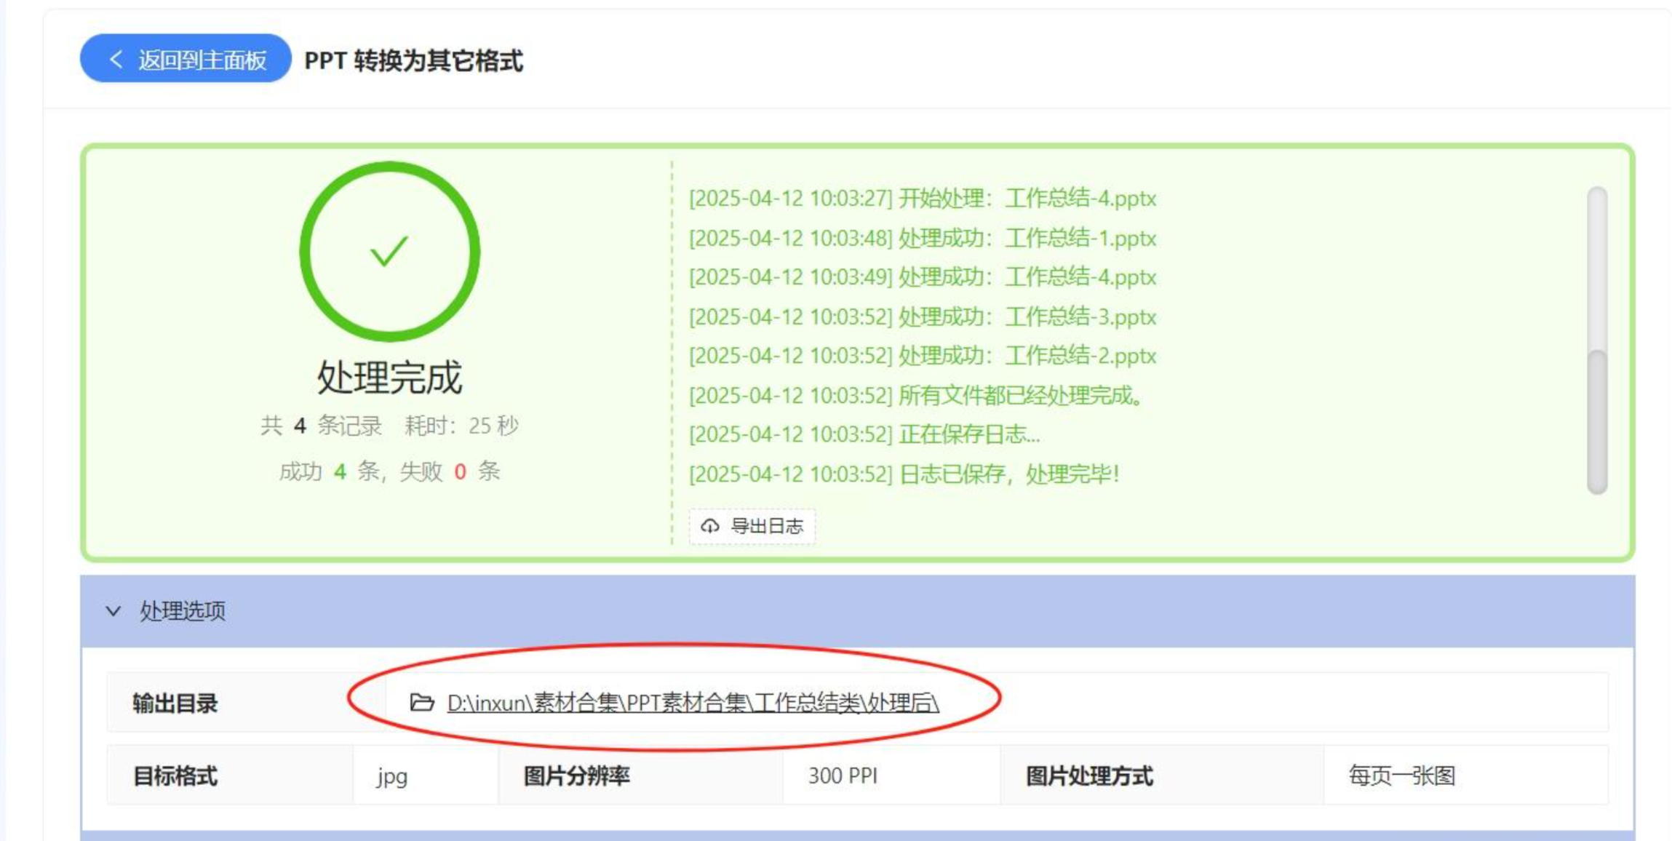
Task: Click the PPT 转换为其它格式 page title
Action: tap(413, 60)
